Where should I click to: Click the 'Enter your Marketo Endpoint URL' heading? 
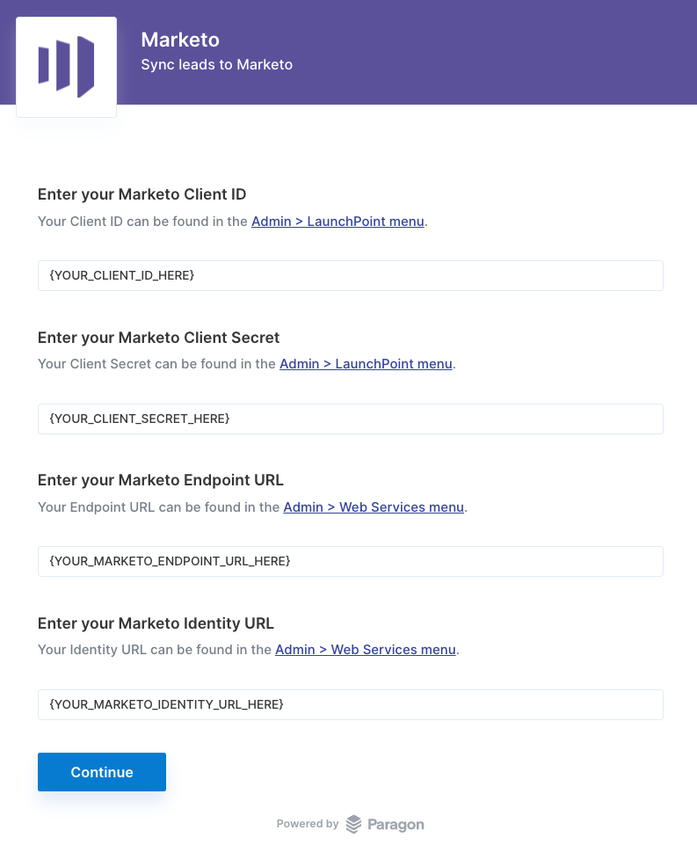[x=161, y=480]
